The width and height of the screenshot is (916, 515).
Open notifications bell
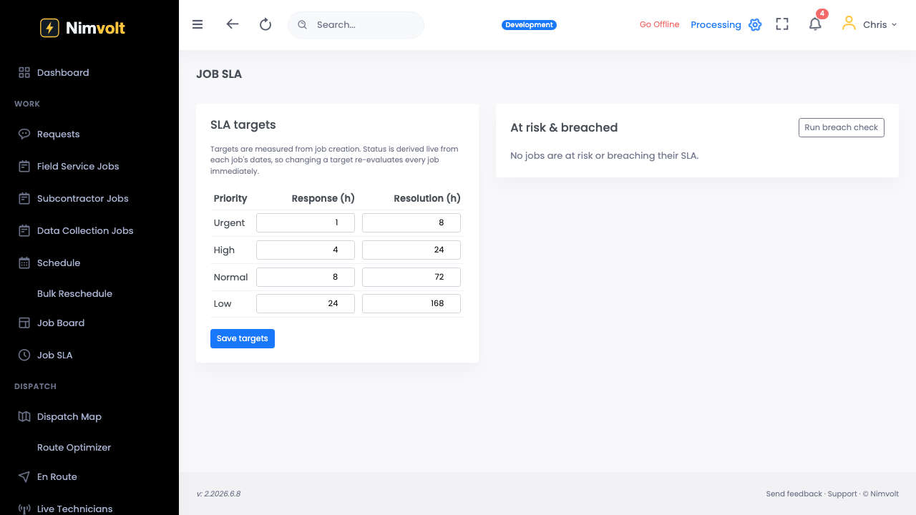pos(815,24)
